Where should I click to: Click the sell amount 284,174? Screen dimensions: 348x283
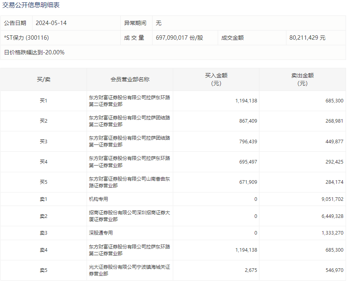334,182
